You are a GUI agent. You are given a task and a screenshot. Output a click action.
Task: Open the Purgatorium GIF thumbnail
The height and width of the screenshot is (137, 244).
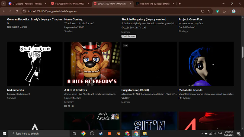[149, 64]
